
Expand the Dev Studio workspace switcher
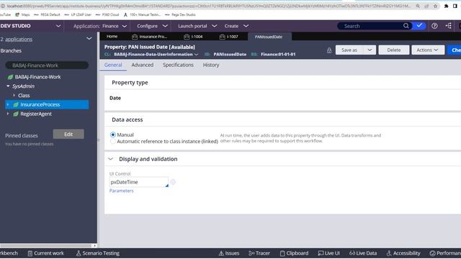[58, 26]
